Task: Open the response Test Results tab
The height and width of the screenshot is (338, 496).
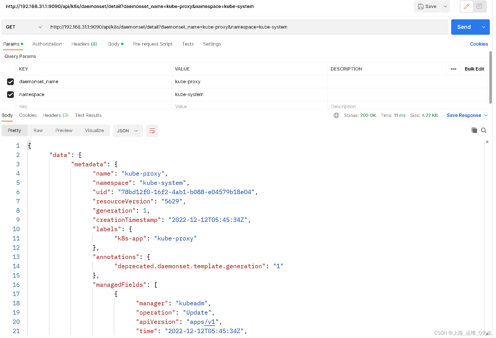Action: [88, 115]
